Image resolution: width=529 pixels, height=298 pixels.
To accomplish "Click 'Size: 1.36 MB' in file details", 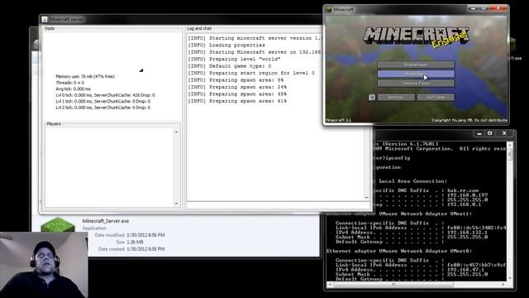I will pyautogui.click(x=130, y=242).
